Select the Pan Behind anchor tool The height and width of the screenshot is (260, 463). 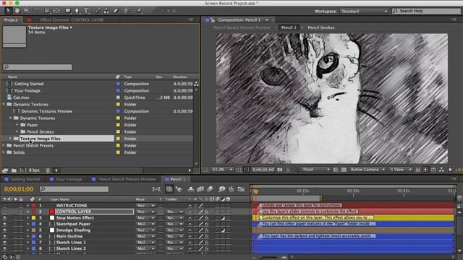(56, 11)
